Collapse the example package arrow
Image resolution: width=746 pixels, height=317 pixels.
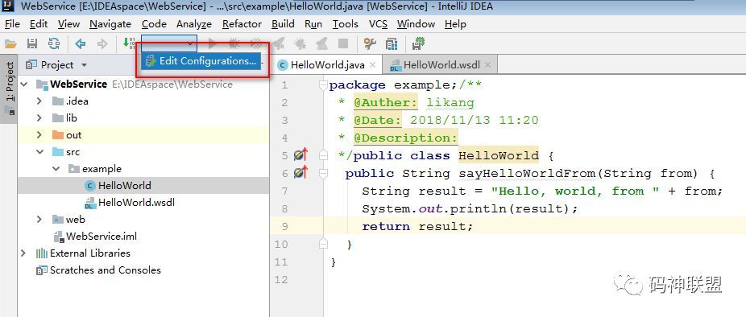(56, 169)
